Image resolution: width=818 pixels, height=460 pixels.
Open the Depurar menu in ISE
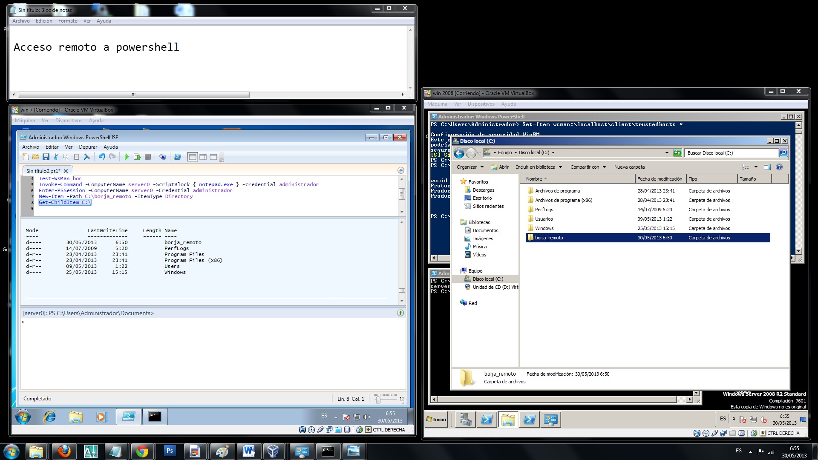click(x=88, y=147)
